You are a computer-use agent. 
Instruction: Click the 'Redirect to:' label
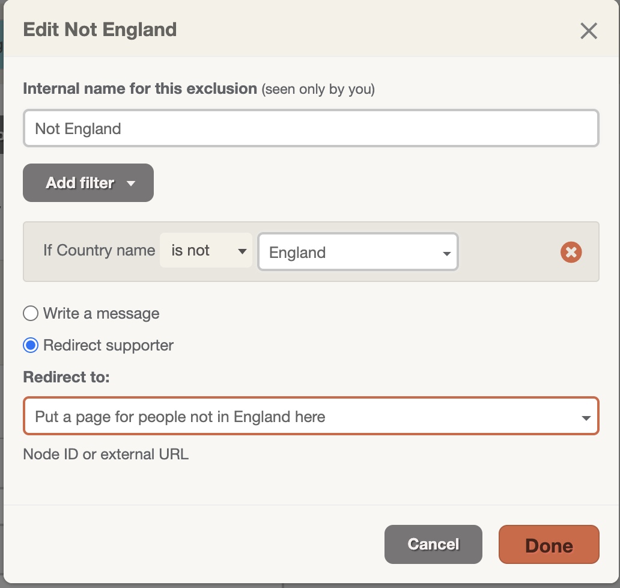click(x=67, y=377)
